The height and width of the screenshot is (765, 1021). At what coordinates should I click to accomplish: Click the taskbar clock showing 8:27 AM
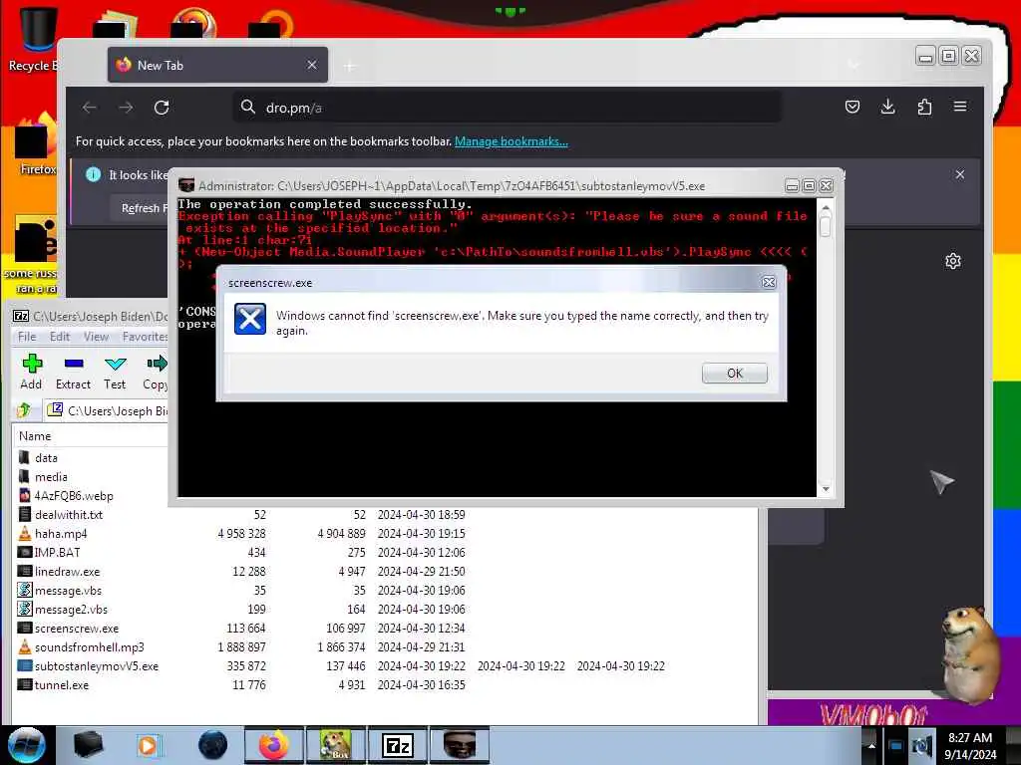pos(970,745)
